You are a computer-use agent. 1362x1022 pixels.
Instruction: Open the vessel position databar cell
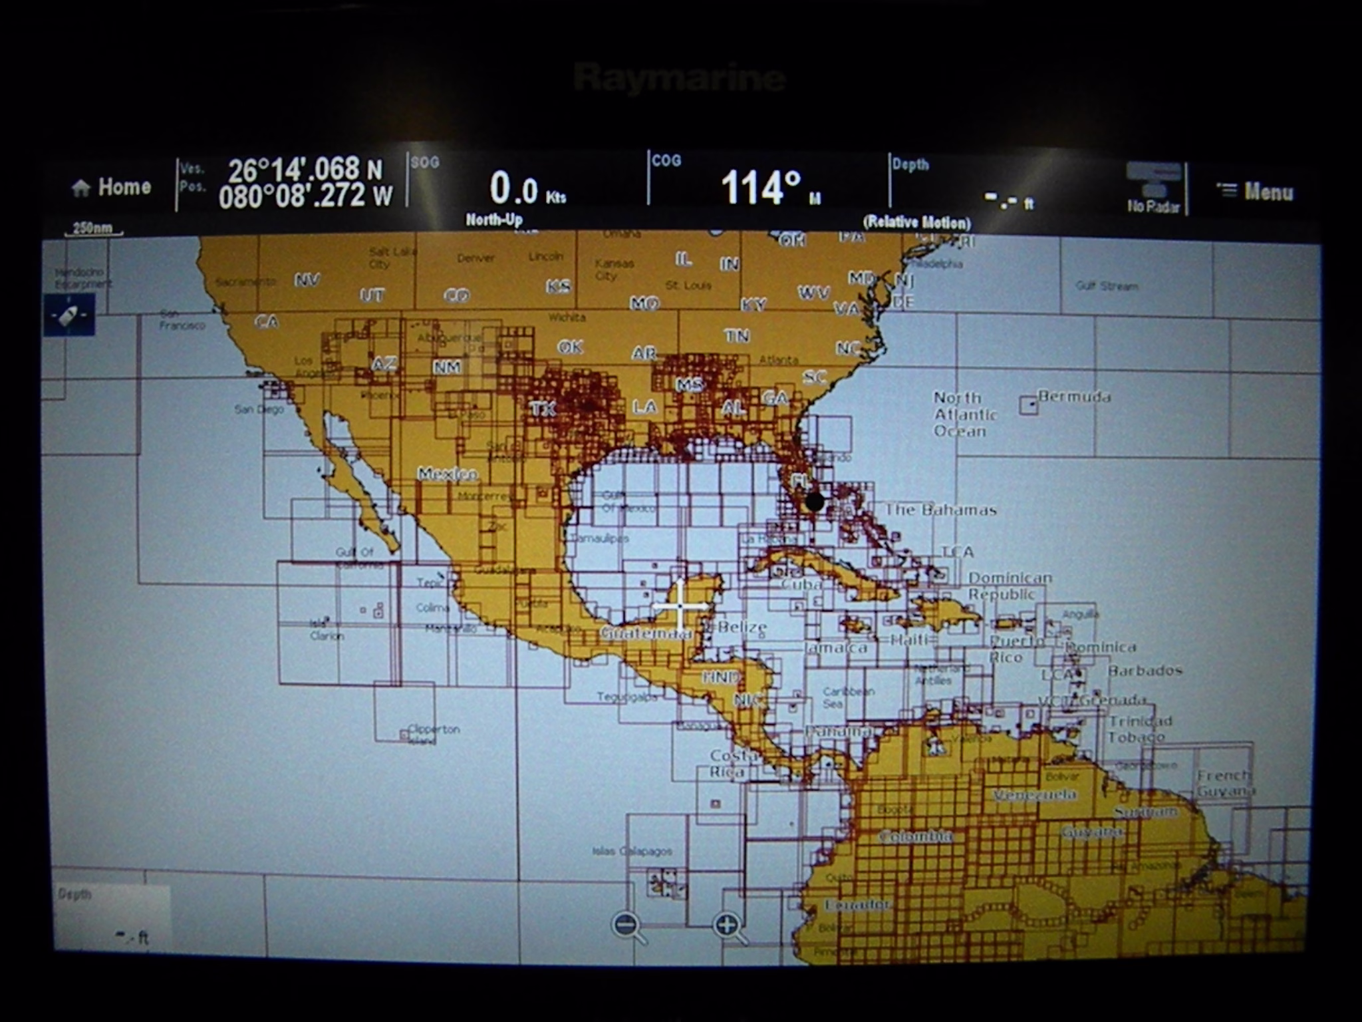pos(293,184)
